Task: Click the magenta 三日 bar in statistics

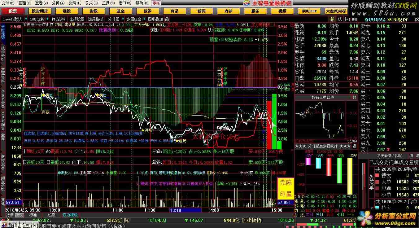Action: click(x=308, y=161)
